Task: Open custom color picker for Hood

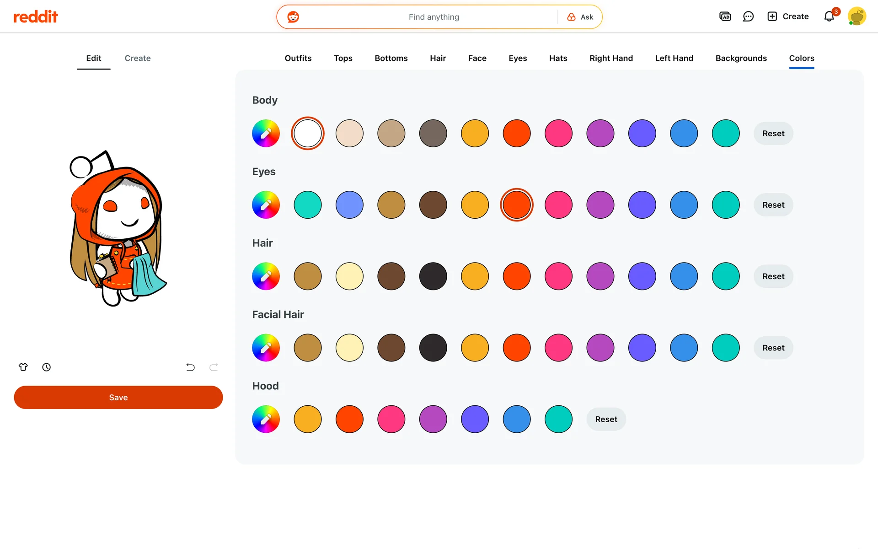Action: [266, 419]
